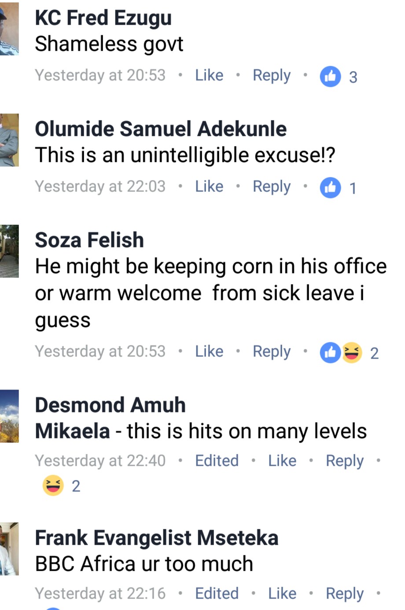The height and width of the screenshot is (610, 405).
Task: Click laughing emoji reaction under Desmond Amuh's comment
Action: click(x=53, y=486)
